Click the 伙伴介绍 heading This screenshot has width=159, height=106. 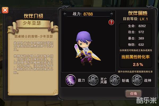(x=33, y=16)
